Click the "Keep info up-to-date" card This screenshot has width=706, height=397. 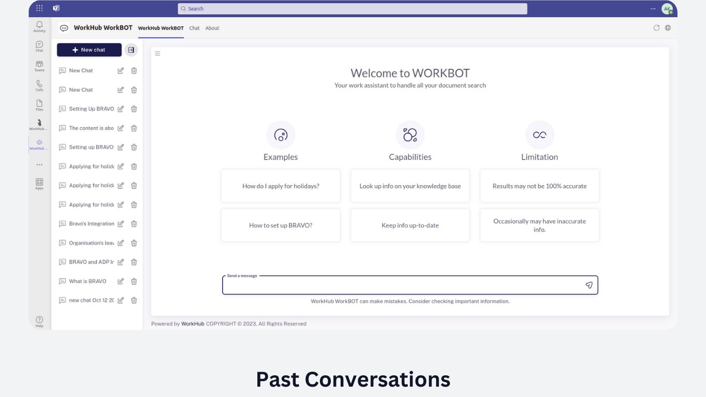(x=410, y=225)
